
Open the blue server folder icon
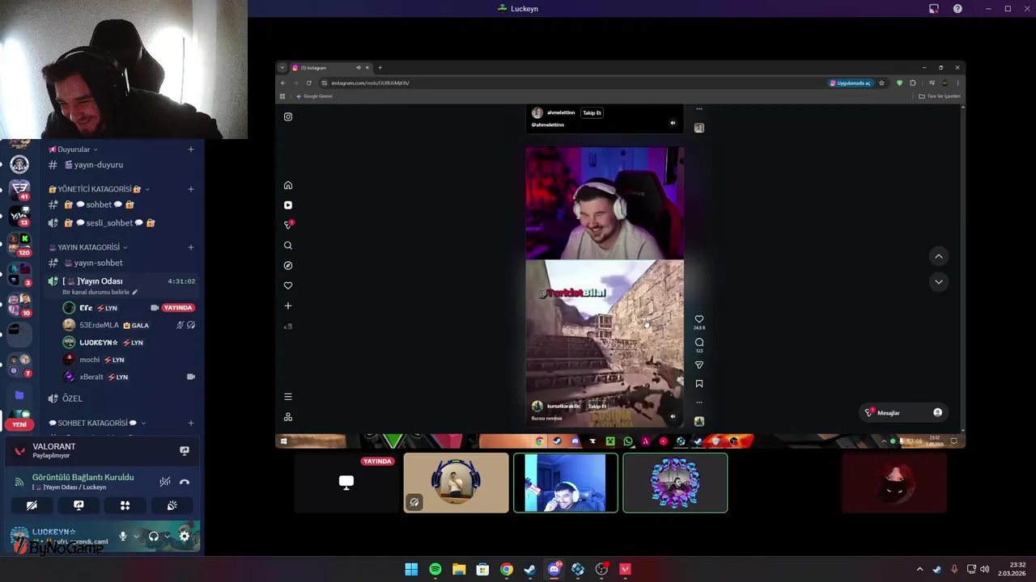pos(19,395)
